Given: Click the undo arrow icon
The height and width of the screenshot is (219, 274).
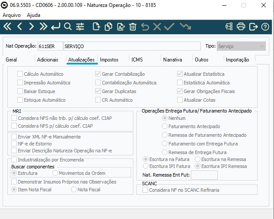Looking at the screenshot, I should pyautogui.click(x=145, y=27).
